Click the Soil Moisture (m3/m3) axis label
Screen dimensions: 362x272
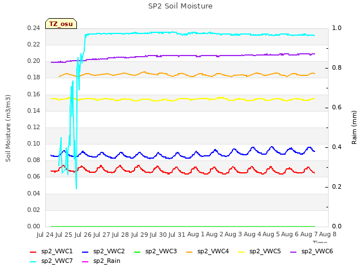tap(8, 128)
